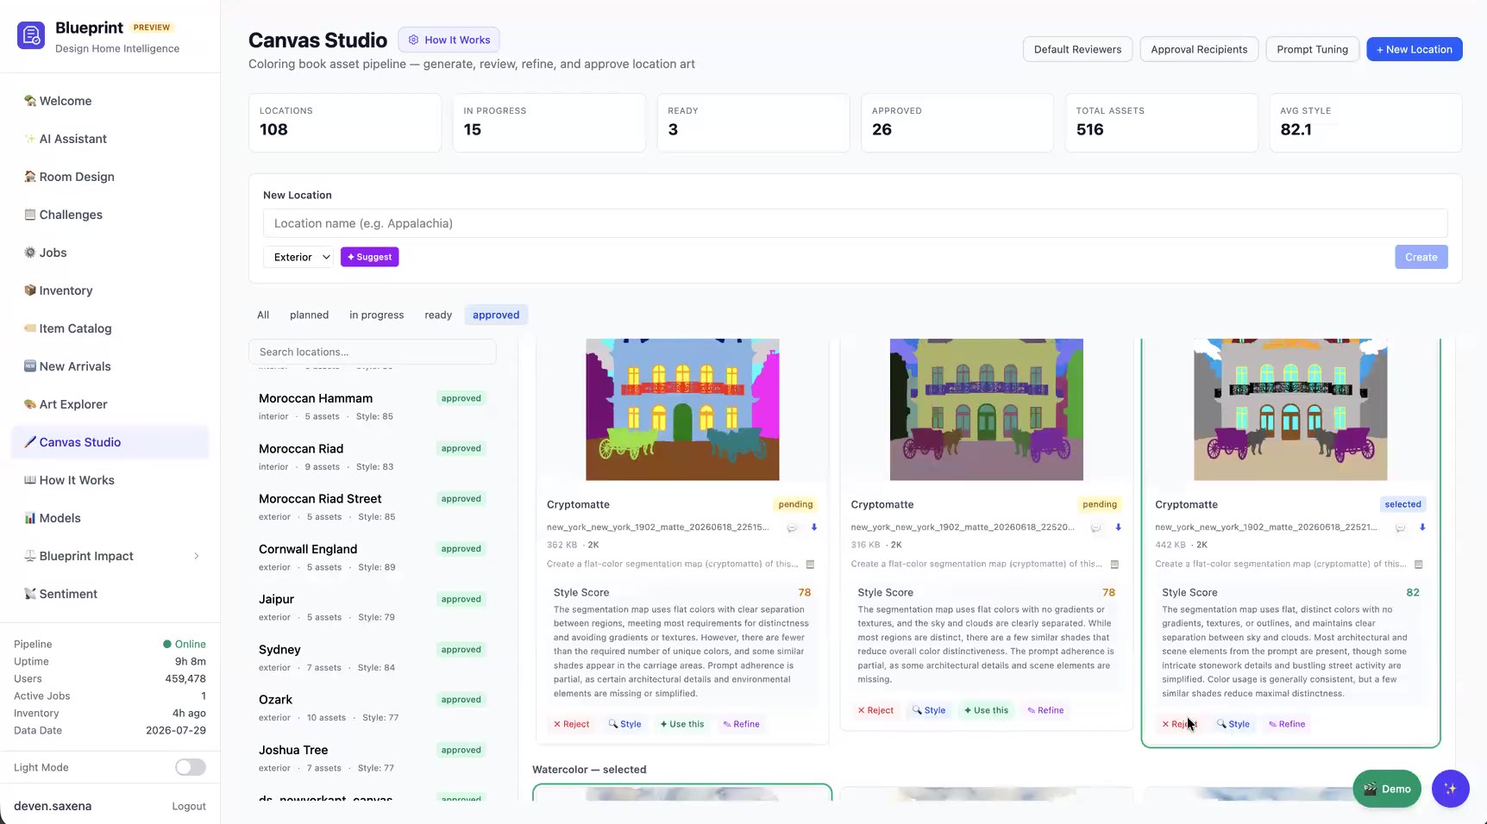Reject the 362 KB Cryptomatte asset
The width and height of the screenshot is (1487, 824).
(x=571, y=724)
